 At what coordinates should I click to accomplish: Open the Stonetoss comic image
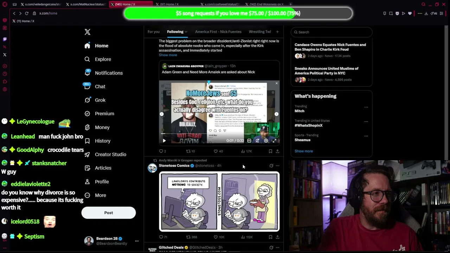219,201
